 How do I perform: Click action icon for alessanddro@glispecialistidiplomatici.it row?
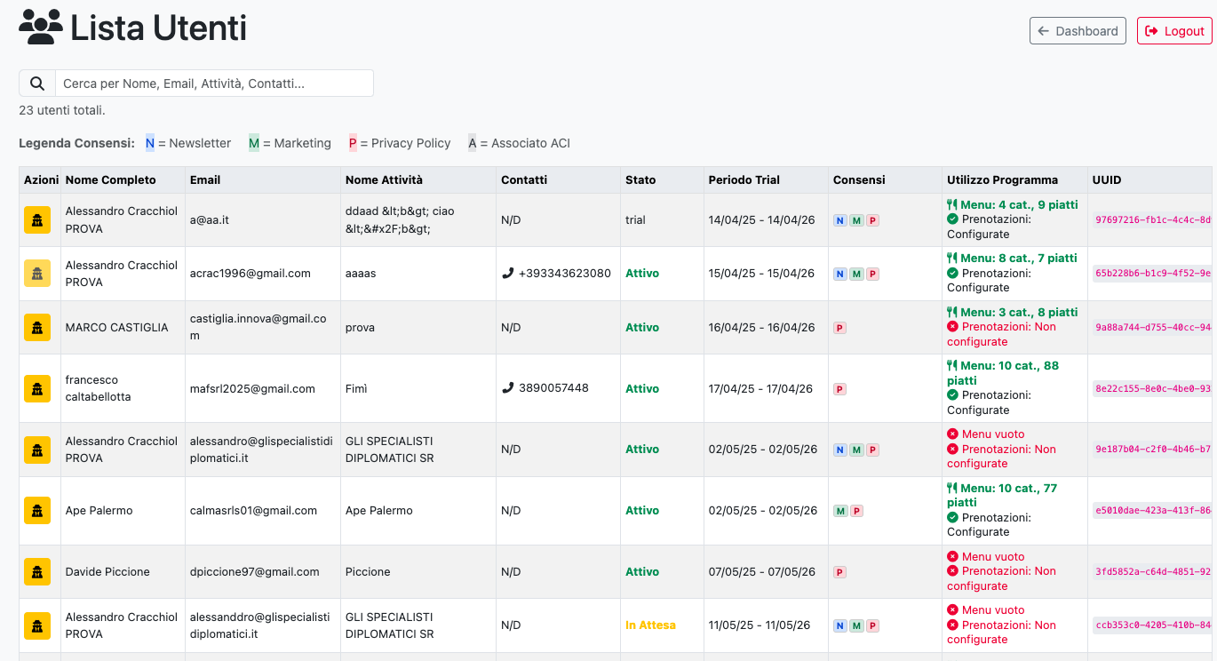coord(37,625)
